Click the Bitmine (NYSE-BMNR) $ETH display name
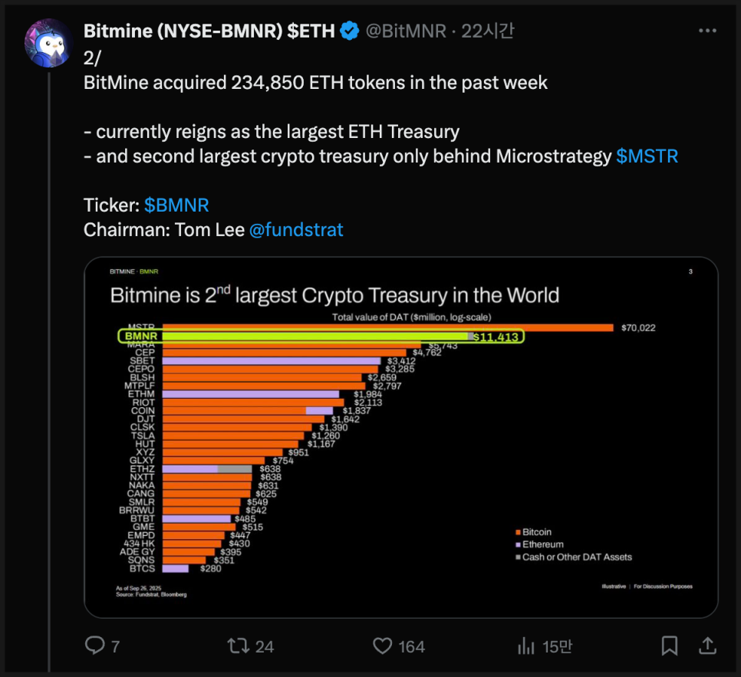741x677 pixels. (209, 31)
